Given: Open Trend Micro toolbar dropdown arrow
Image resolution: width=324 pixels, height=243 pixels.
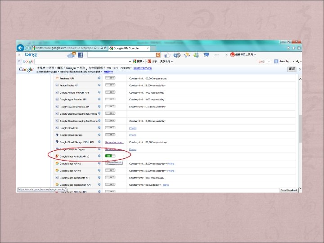Looking at the screenshot, I should tap(255, 54).
